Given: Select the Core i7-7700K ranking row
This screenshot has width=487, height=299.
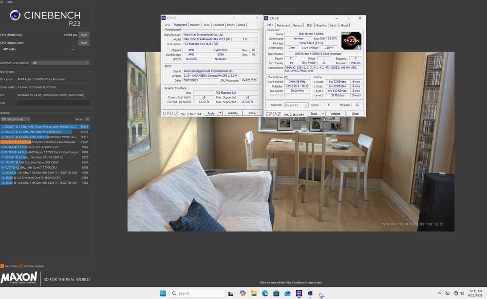Looking at the screenshot, I should (45, 168).
